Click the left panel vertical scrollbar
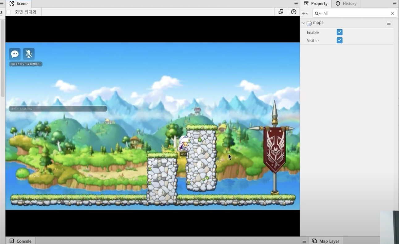This screenshot has height=244, width=399. pyautogui.click(x=3, y=59)
